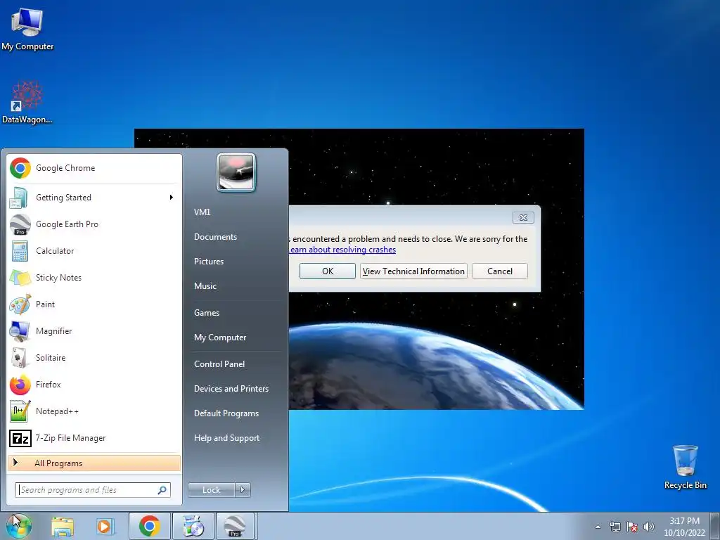Screen dimensions: 720x540
Task: Click View Technical Information button
Action: tap(413, 271)
